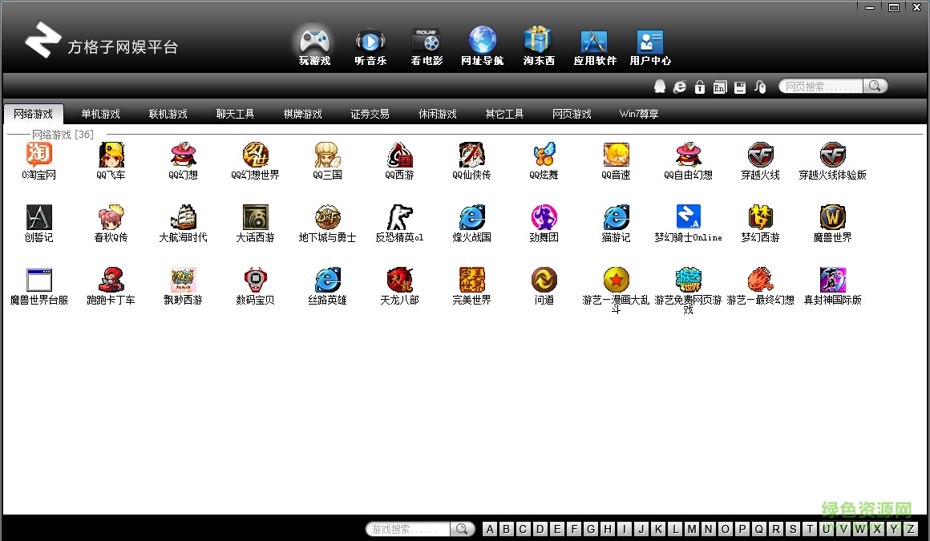Open 地下城与勇士 game icon
The width and height of the screenshot is (930, 541).
coord(327,223)
